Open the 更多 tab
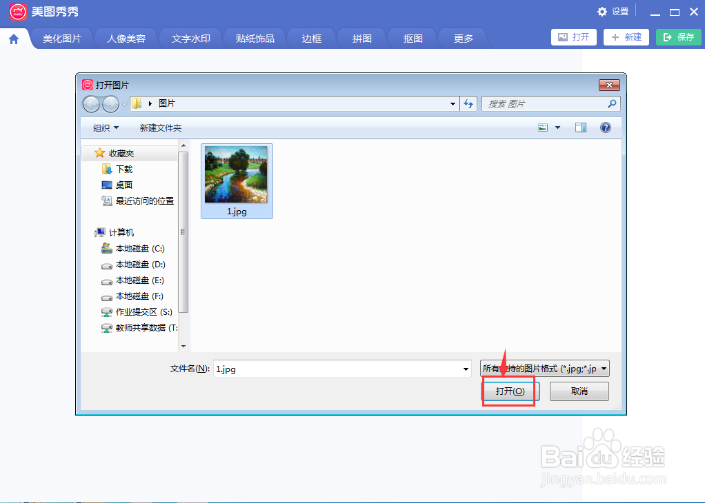Screen dimensions: 705x503 [x=463, y=39]
